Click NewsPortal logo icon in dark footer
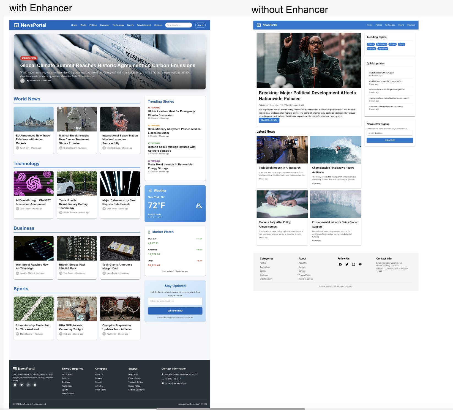Image resolution: width=453 pixels, height=410 pixels. [x=15, y=369]
